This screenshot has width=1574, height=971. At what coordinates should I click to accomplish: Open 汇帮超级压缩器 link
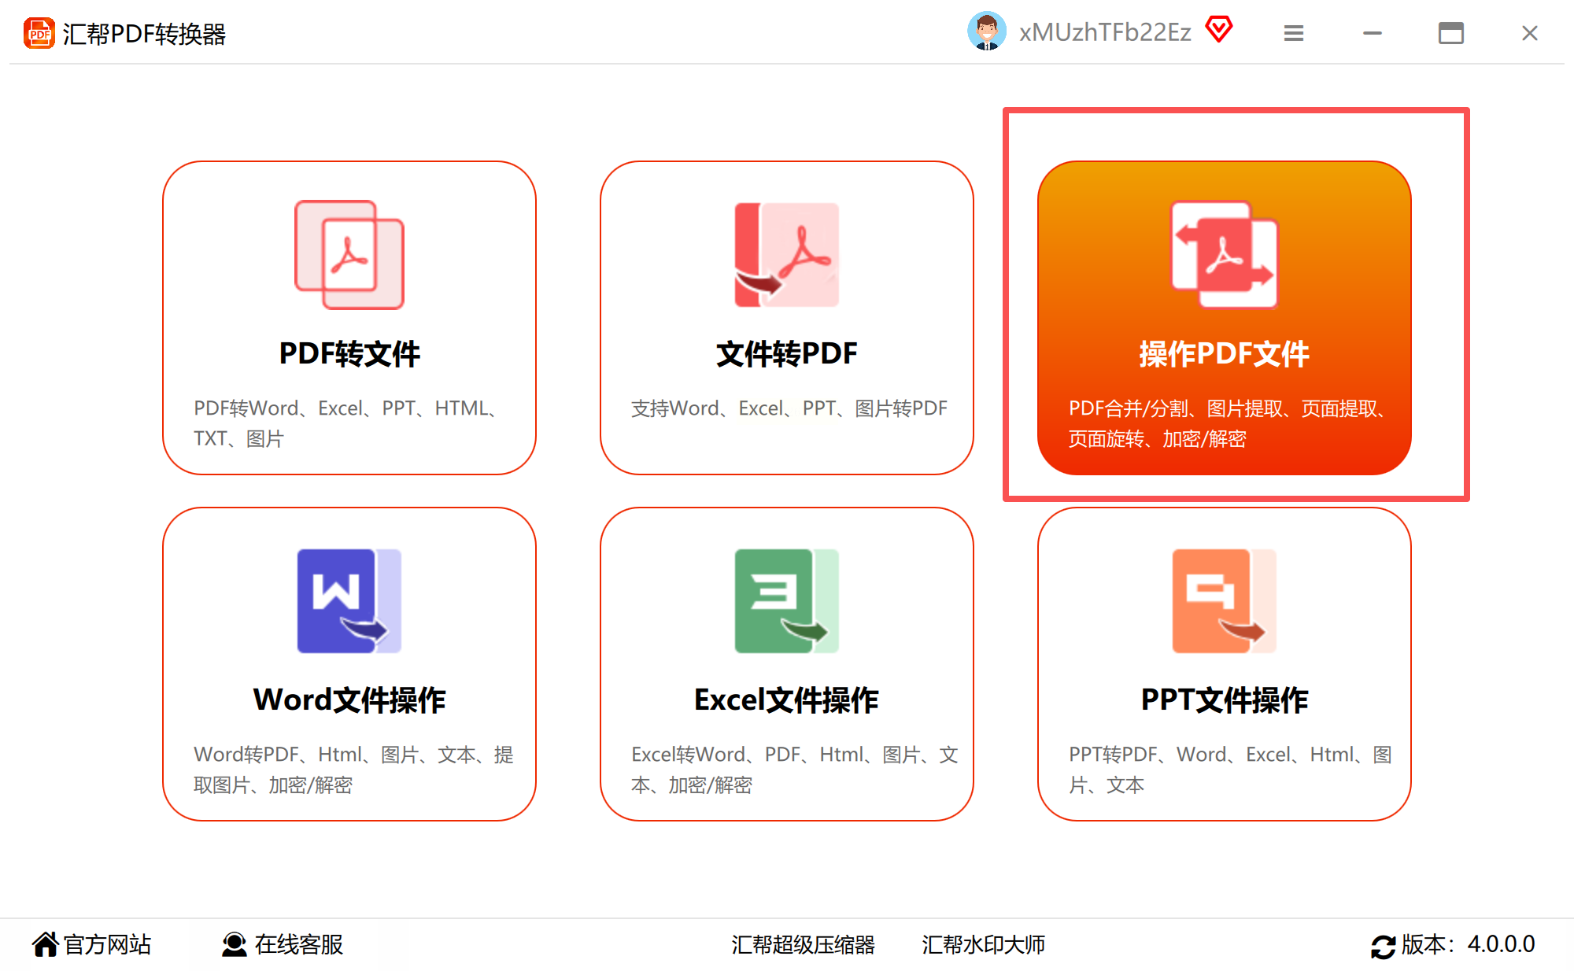(803, 944)
